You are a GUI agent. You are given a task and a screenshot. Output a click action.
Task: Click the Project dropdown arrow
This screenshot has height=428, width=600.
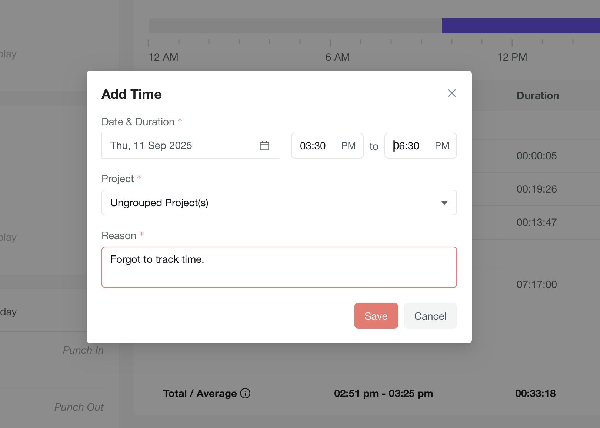tap(444, 203)
